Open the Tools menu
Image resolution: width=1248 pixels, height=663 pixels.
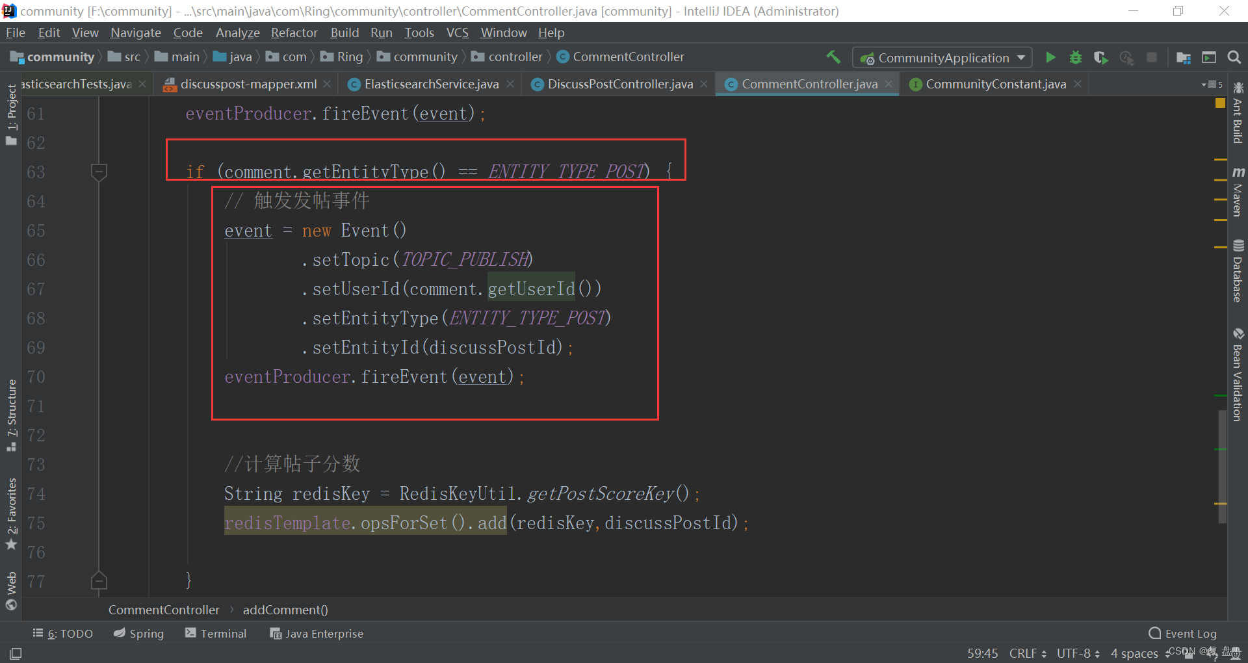click(419, 32)
